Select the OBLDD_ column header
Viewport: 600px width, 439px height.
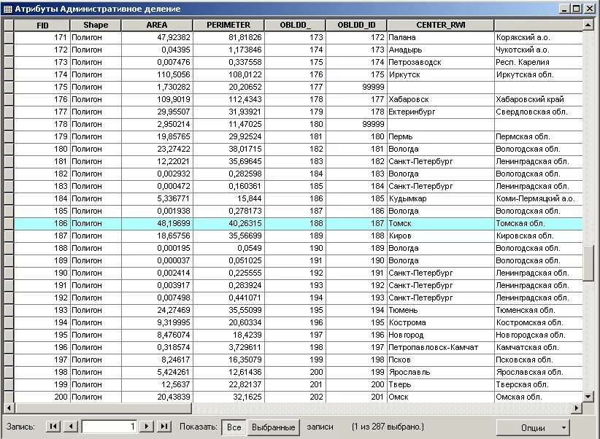coord(295,26)
